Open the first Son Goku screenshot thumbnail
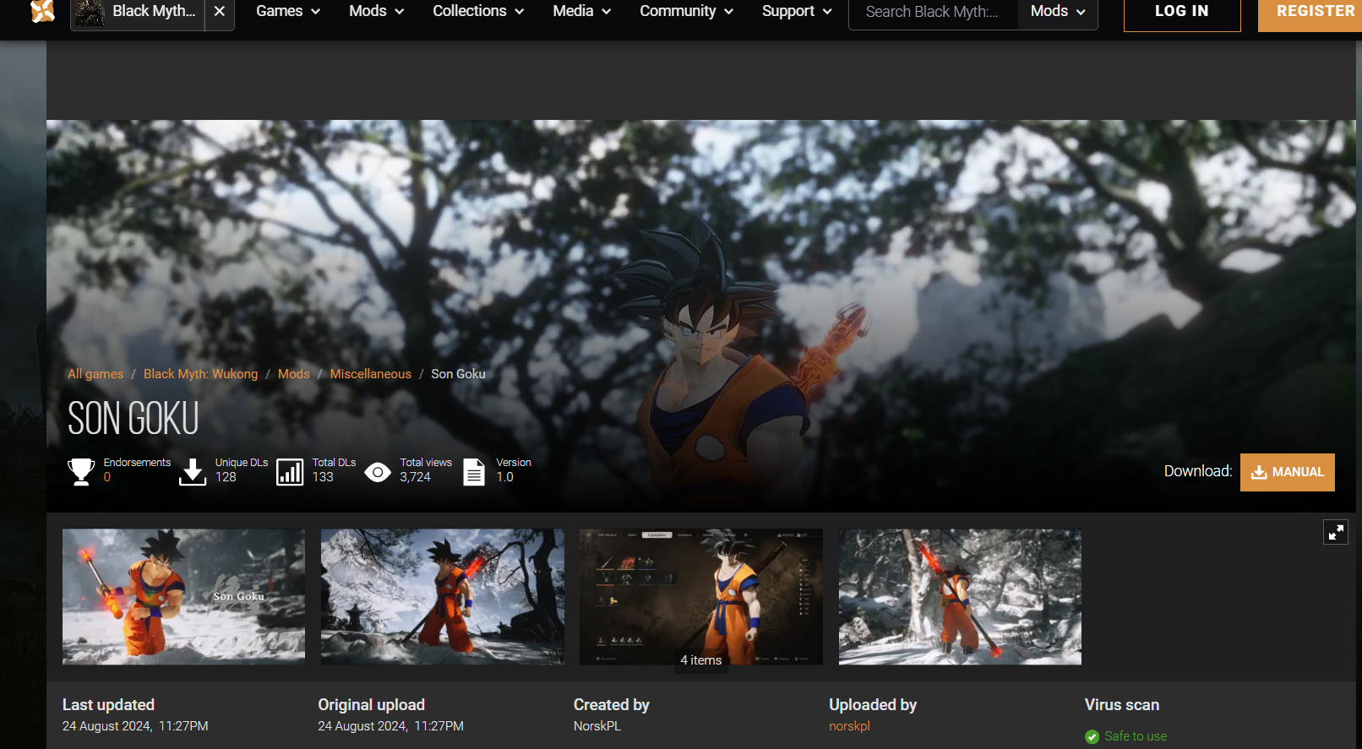 point(183,596)
